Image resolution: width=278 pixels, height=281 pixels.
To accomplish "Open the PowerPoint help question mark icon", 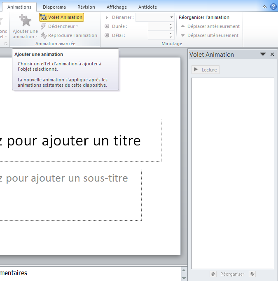I will (x=273, y=7).
